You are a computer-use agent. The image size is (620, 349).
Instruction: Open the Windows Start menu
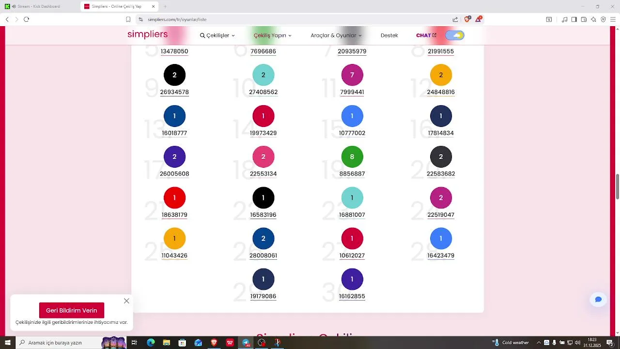click(7, 343)
